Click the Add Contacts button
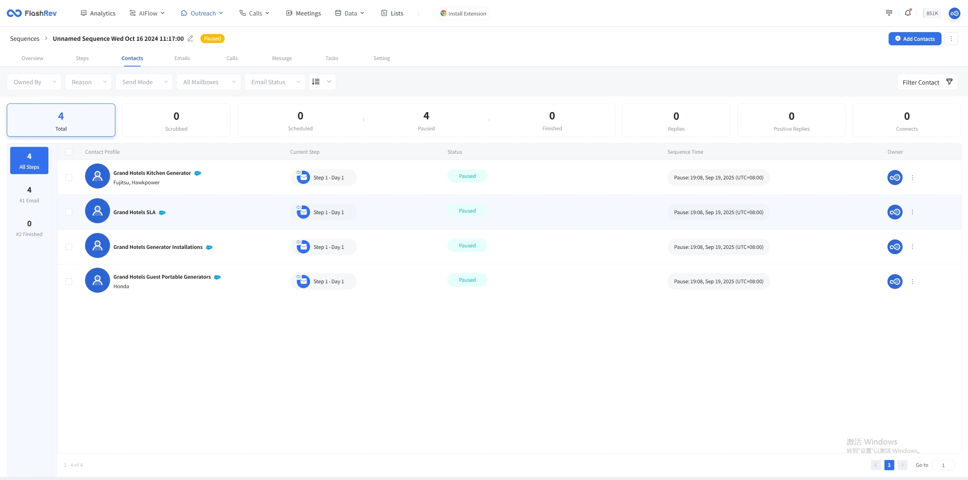Image resolution: width=968 pixels, height=480 pixels. 915,39
